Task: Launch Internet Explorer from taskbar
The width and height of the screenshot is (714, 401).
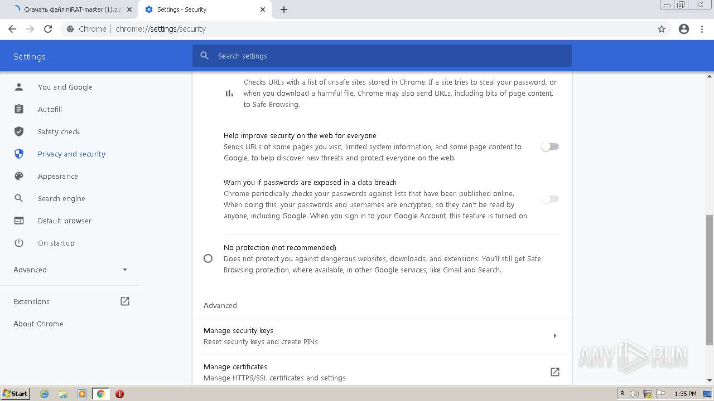Action: pos(45,394)
